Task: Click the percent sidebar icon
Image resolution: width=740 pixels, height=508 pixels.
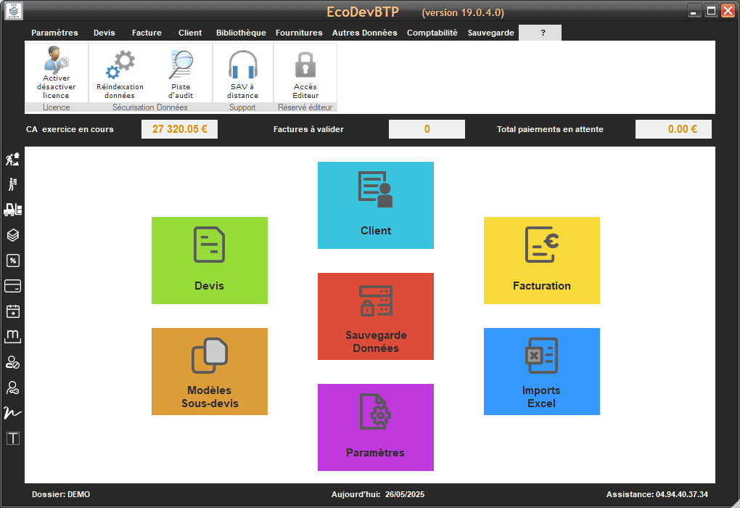Action: pos(13,261)
